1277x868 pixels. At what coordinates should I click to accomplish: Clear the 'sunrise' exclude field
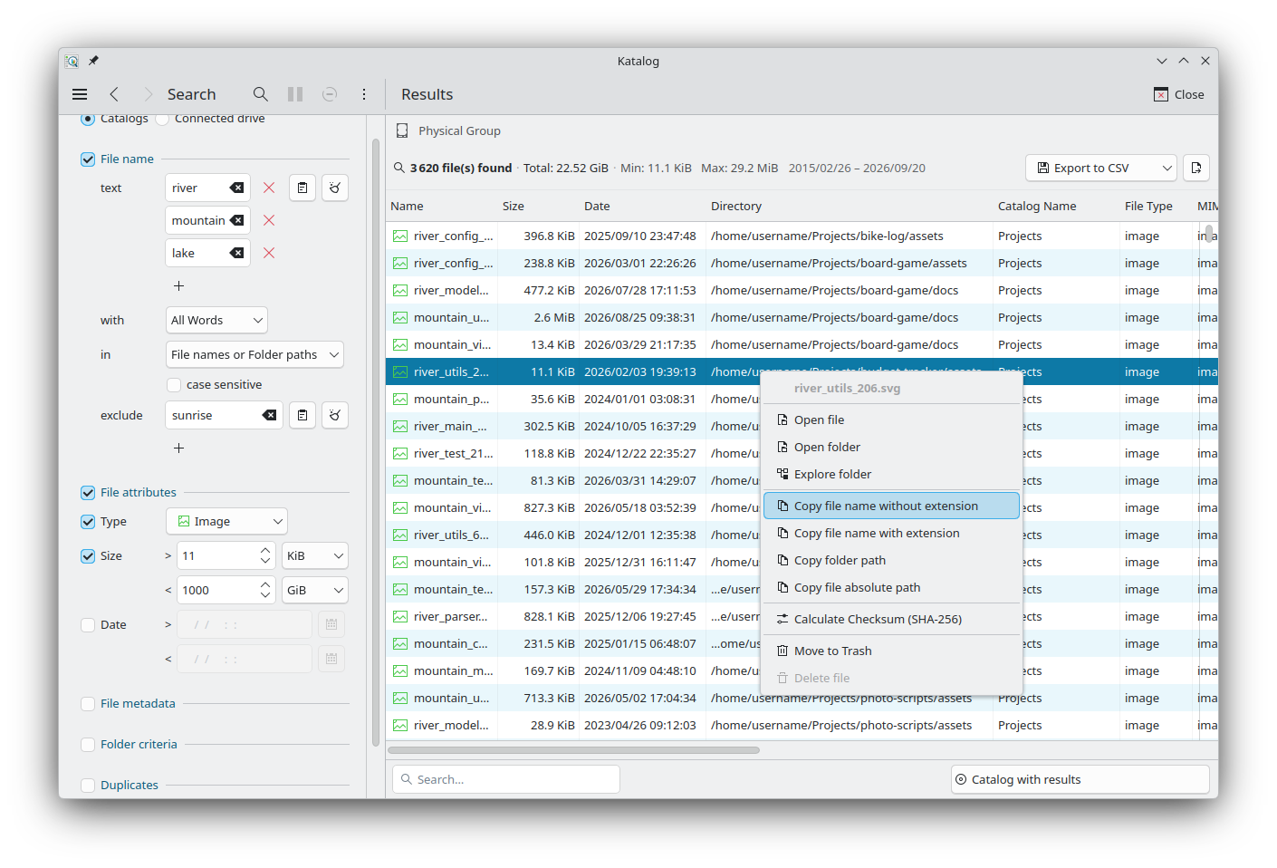pyautogui.click(x=269, y=415)
